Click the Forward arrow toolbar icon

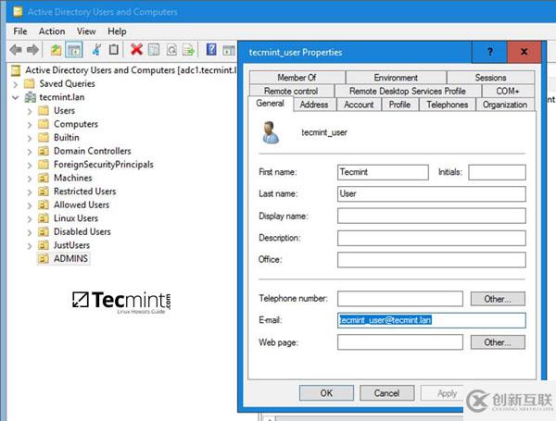(x=32, y=50)
